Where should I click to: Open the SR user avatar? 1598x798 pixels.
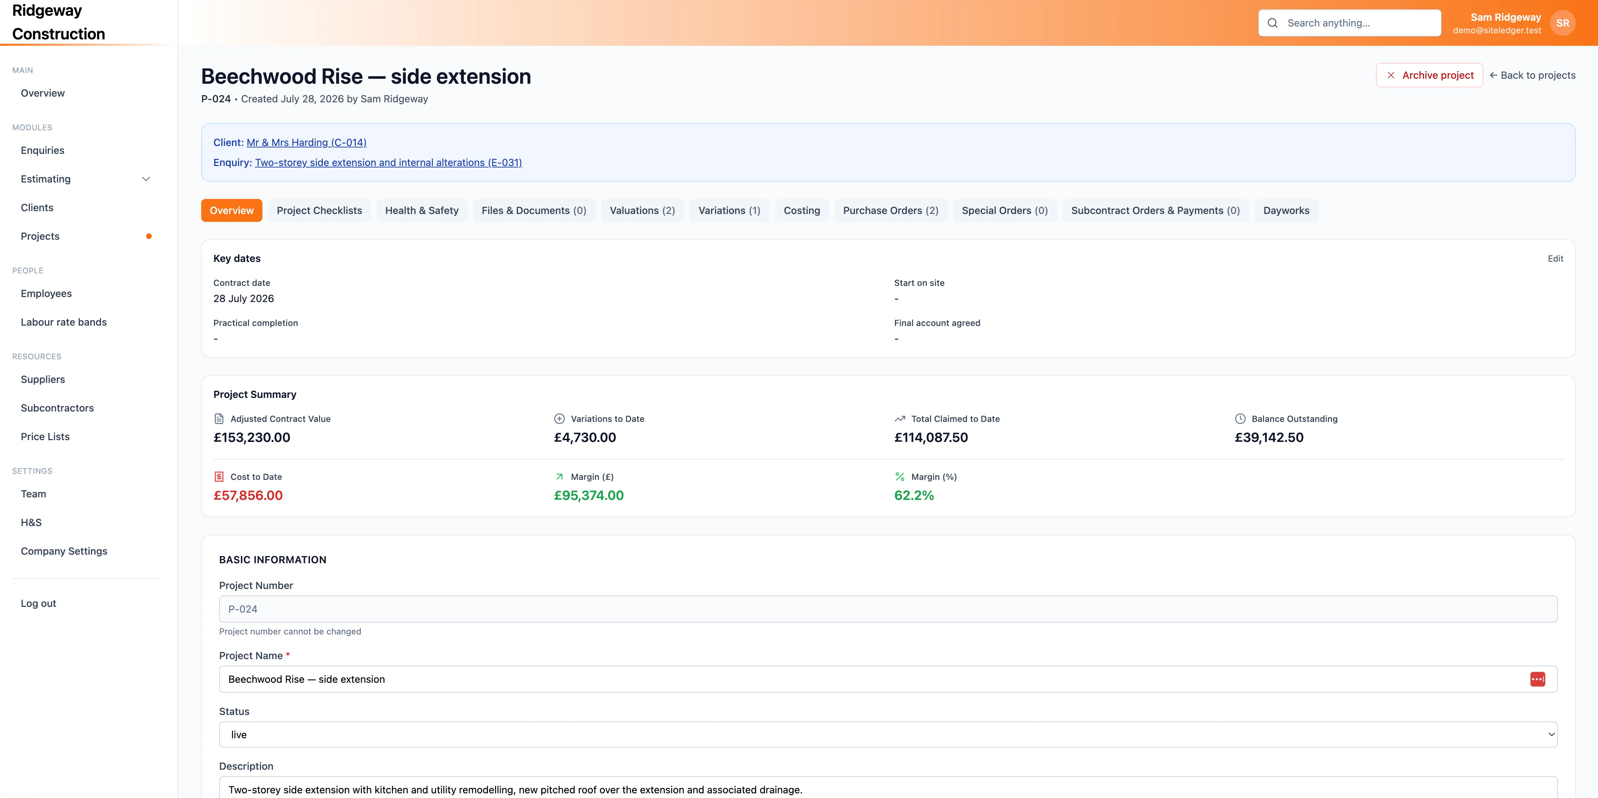click(x=1563, y=23)
